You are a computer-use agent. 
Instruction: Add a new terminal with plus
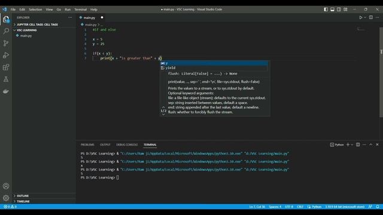click(348, 145)
